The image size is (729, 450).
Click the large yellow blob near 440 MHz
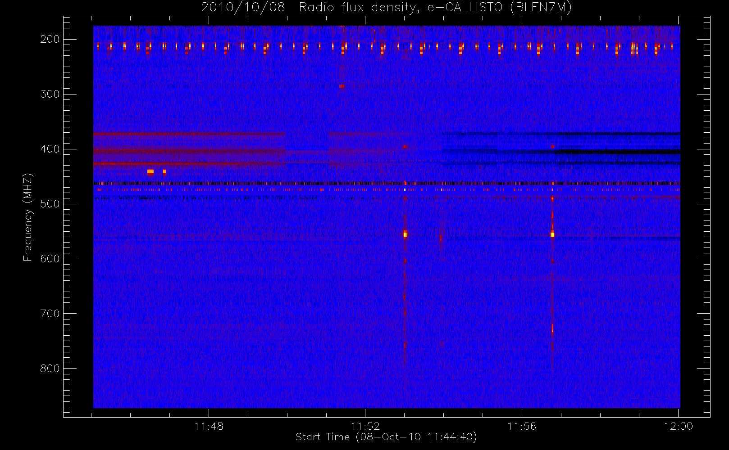[150, 171]
